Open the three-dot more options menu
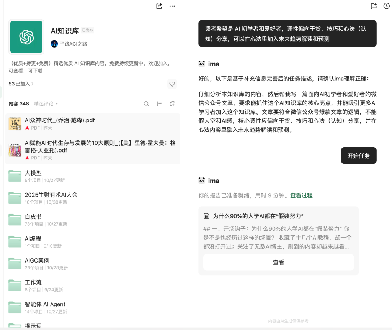 pos(172,6)
